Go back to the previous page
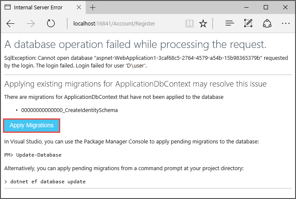 click(x=11, y=24)
